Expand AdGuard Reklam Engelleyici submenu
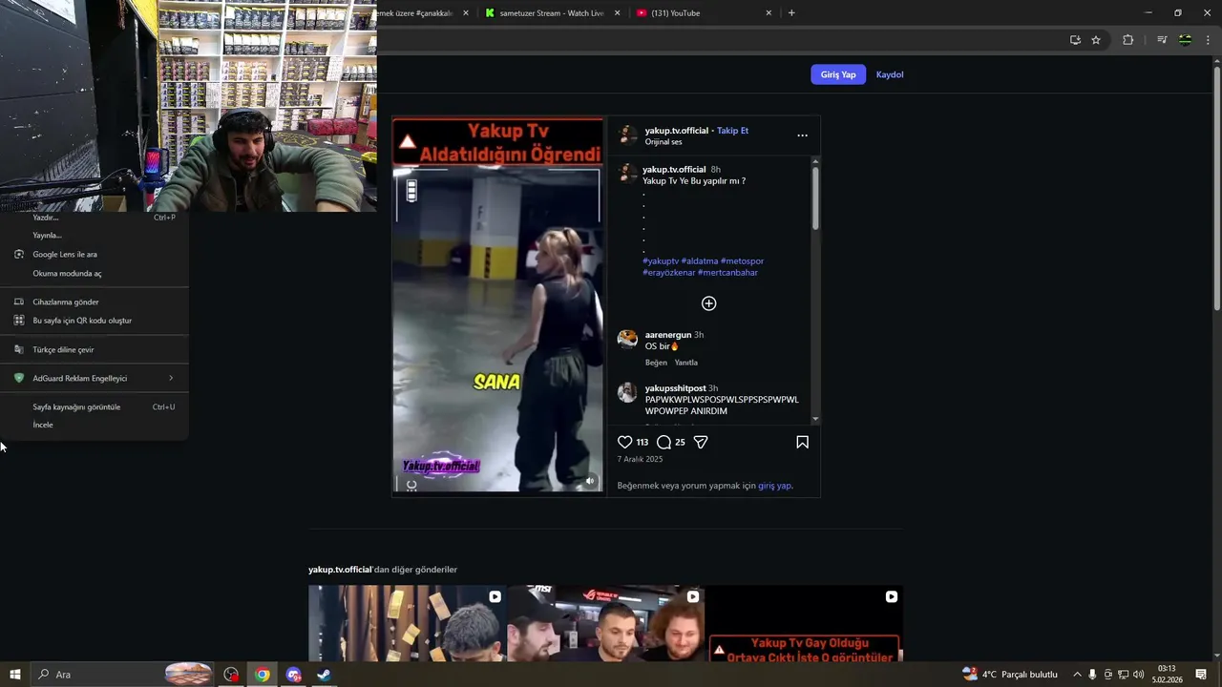The height and width of the screenshot is (687, 1222). point(95,379)
